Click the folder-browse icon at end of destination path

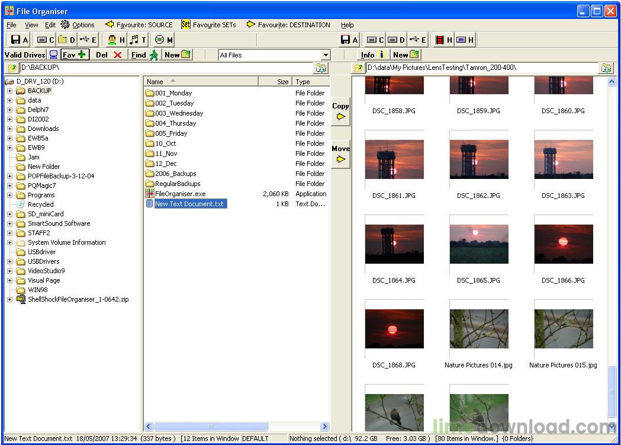point(605,68)
